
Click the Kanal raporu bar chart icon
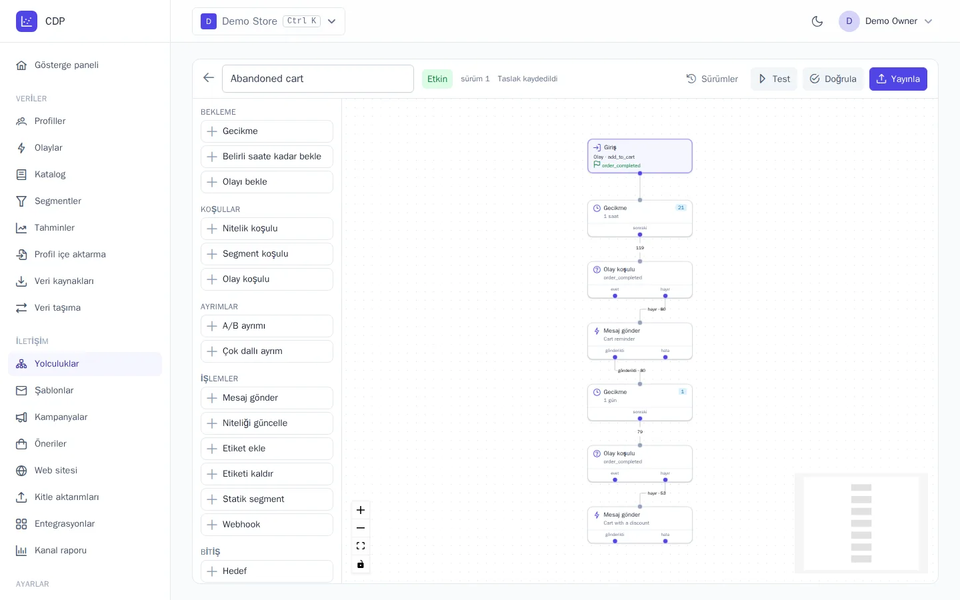[21, 551]
